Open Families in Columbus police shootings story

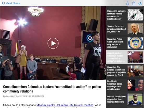[x=125, y=85]
